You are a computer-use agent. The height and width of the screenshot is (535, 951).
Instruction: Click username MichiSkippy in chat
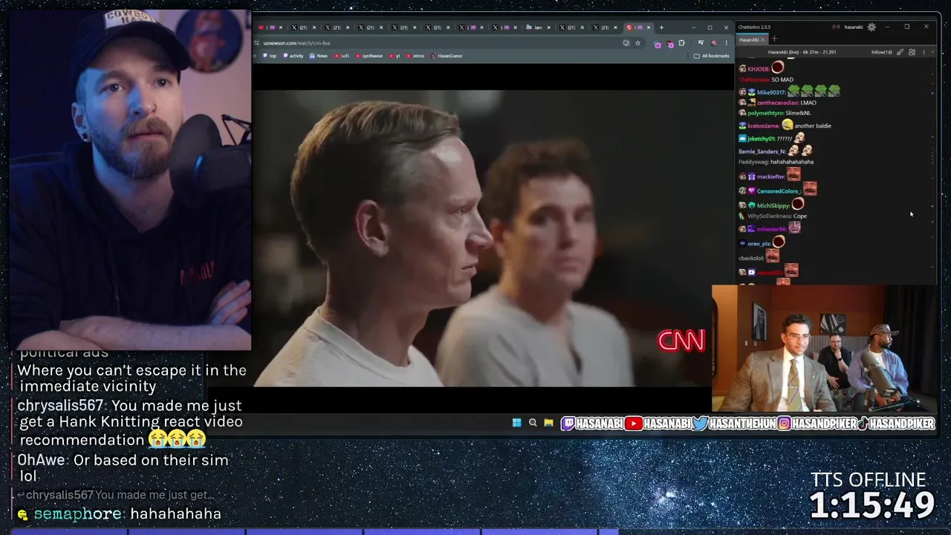[x=773, y=205]
